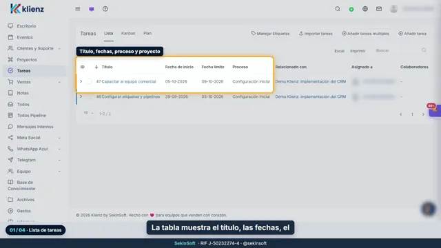Click Añadir tareas multiples button
Screen dimensions: 441x248
(366, 34)
